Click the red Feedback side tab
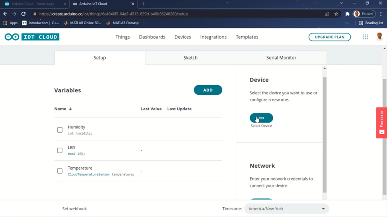This screenshot has height=217, width=387. pyautogui.click(x=381, y=123)
